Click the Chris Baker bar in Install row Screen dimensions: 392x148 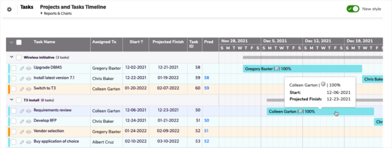point(372,79)
